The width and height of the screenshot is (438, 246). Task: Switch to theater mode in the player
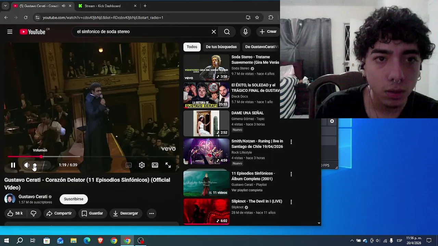point(155,165)
